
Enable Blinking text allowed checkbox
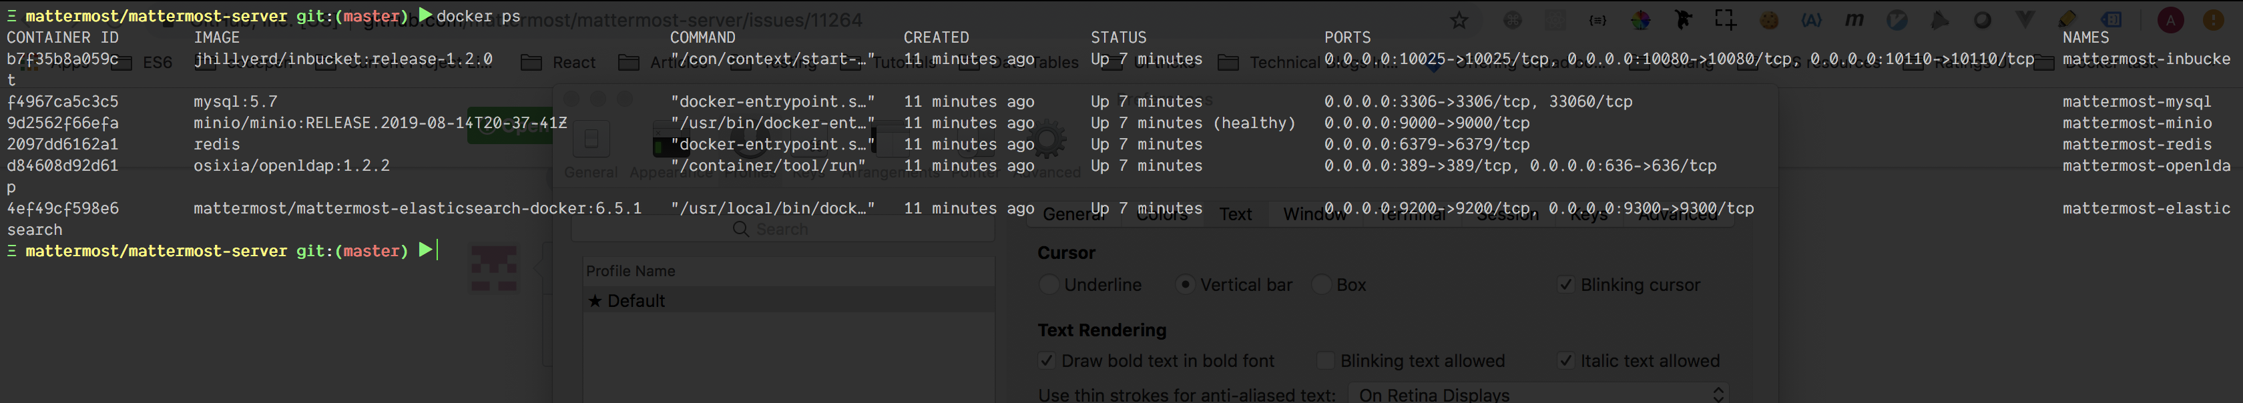click(1325, 360)
